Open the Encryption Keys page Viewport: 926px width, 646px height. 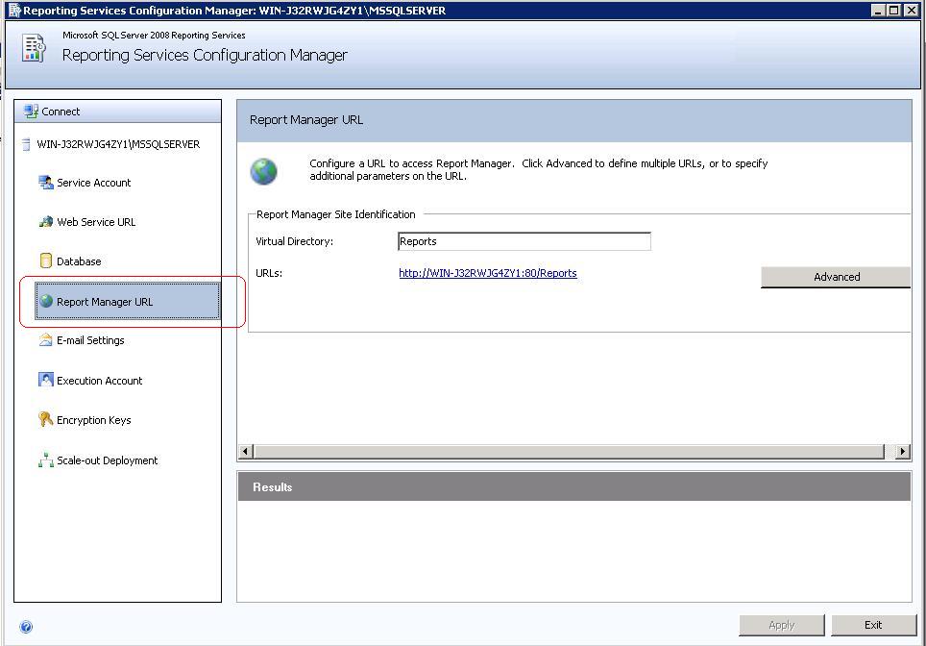pos(92,420)
